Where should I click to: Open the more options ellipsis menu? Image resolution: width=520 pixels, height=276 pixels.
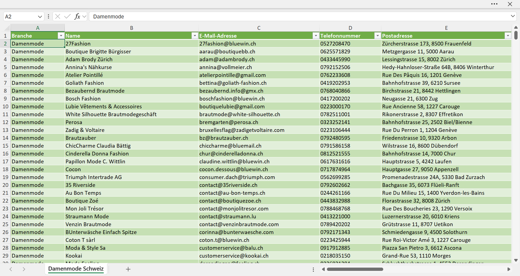tap(494, 4)
